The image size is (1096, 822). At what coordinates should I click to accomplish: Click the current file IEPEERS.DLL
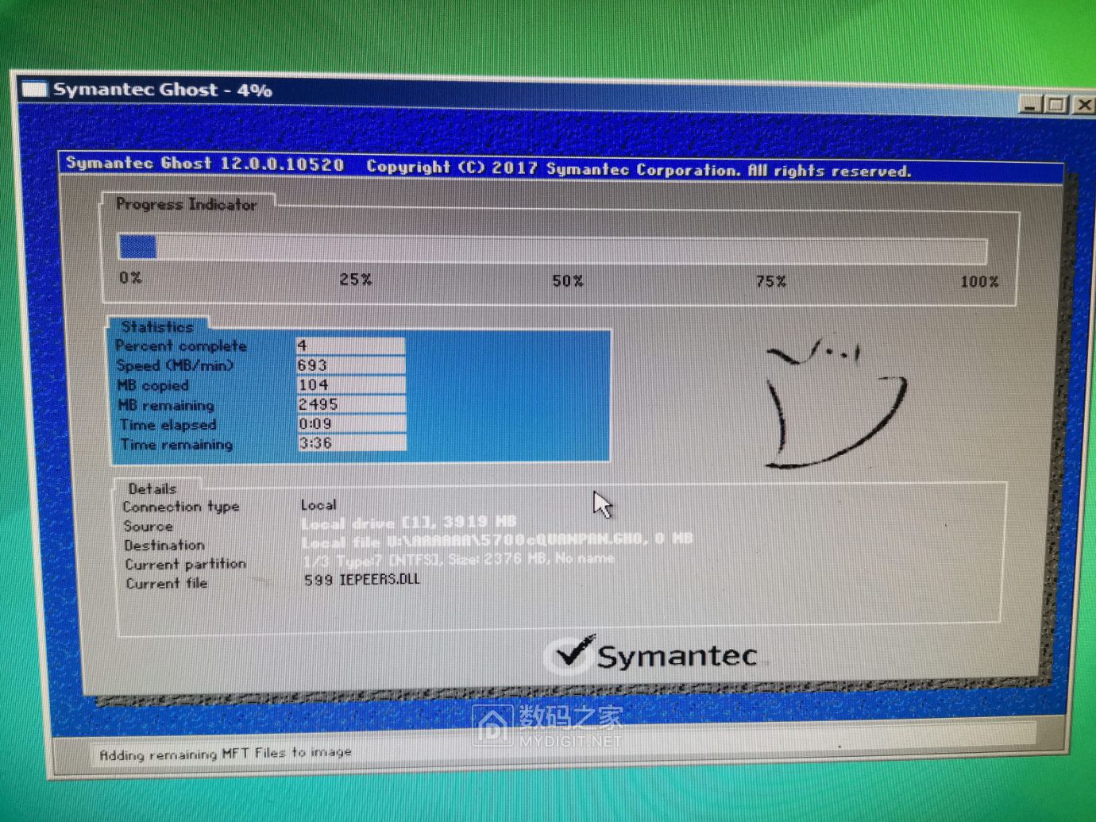point(362,580)
